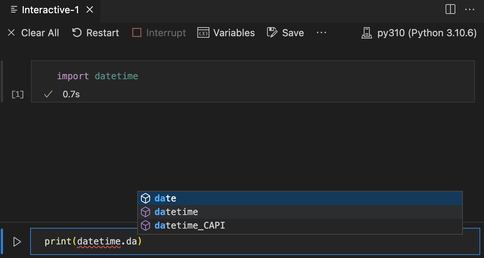
Task: Toggle the Variables view
Action: 233,33
